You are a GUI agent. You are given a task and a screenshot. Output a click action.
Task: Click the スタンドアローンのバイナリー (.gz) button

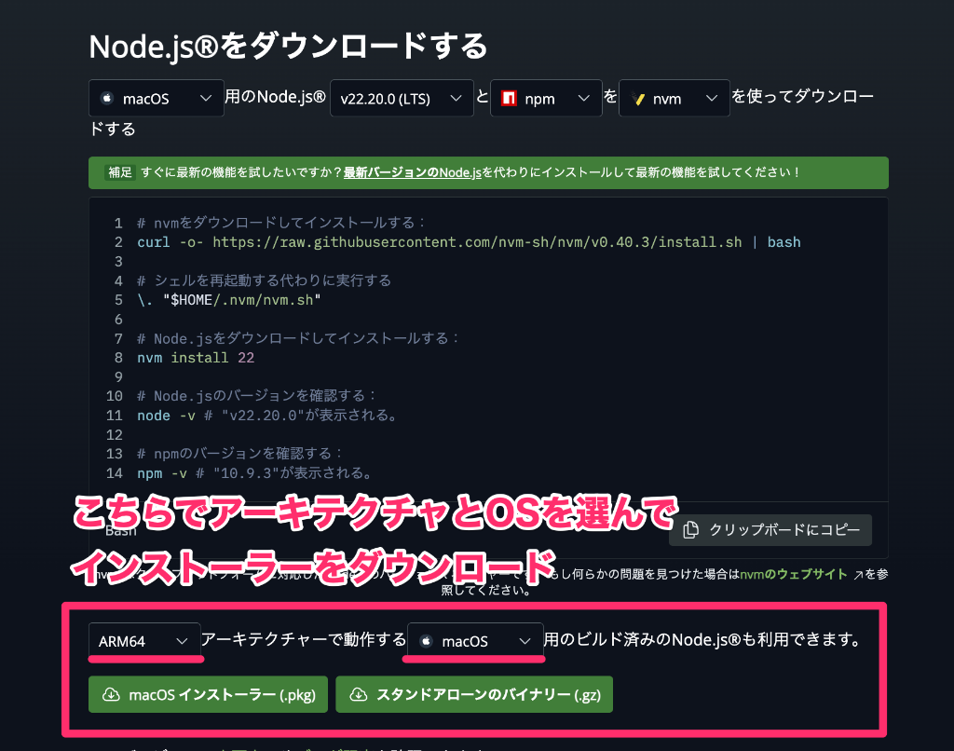[474, 694]
